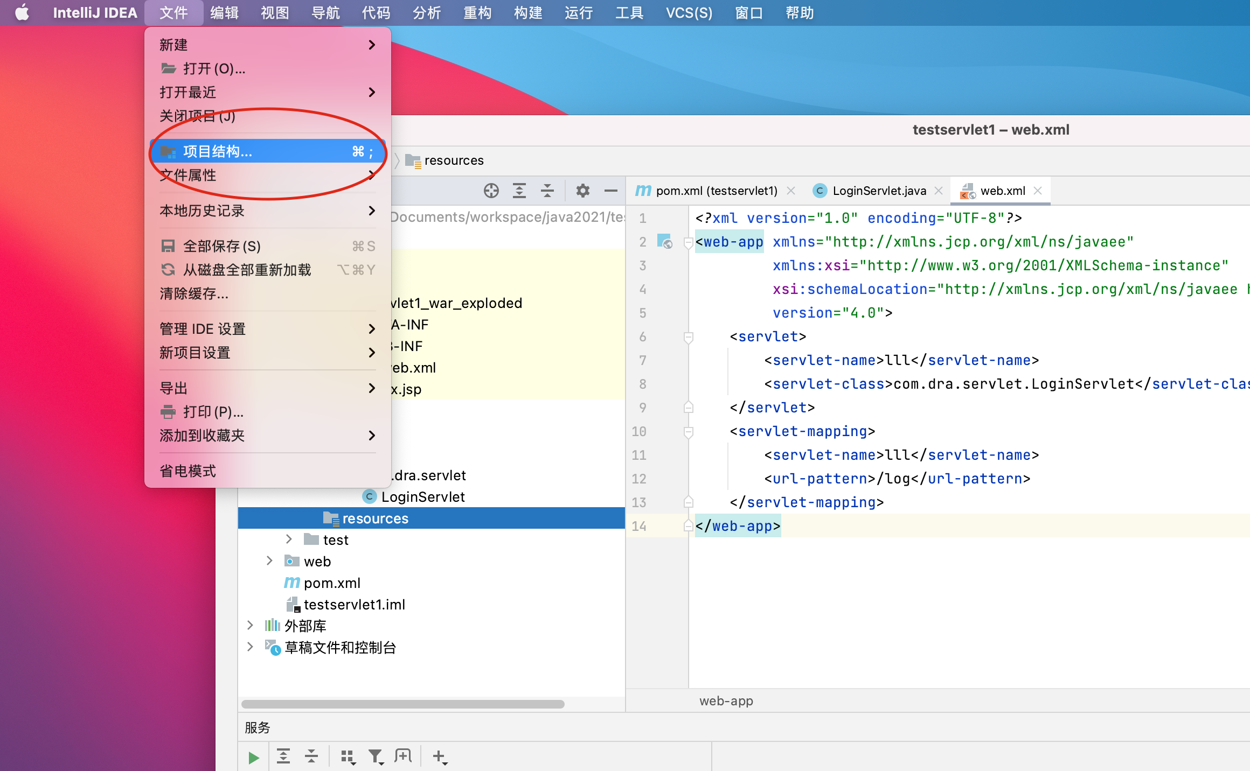Screen dimensions: 1250x771
Task: Open the 代码 menu
Action: [376, 12]
